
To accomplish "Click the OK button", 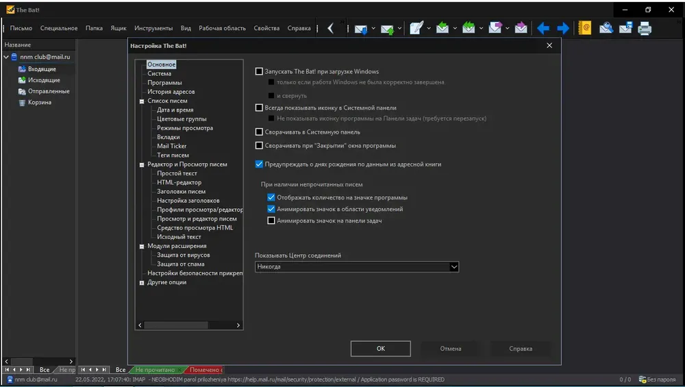I will click(x=380, y=349).
